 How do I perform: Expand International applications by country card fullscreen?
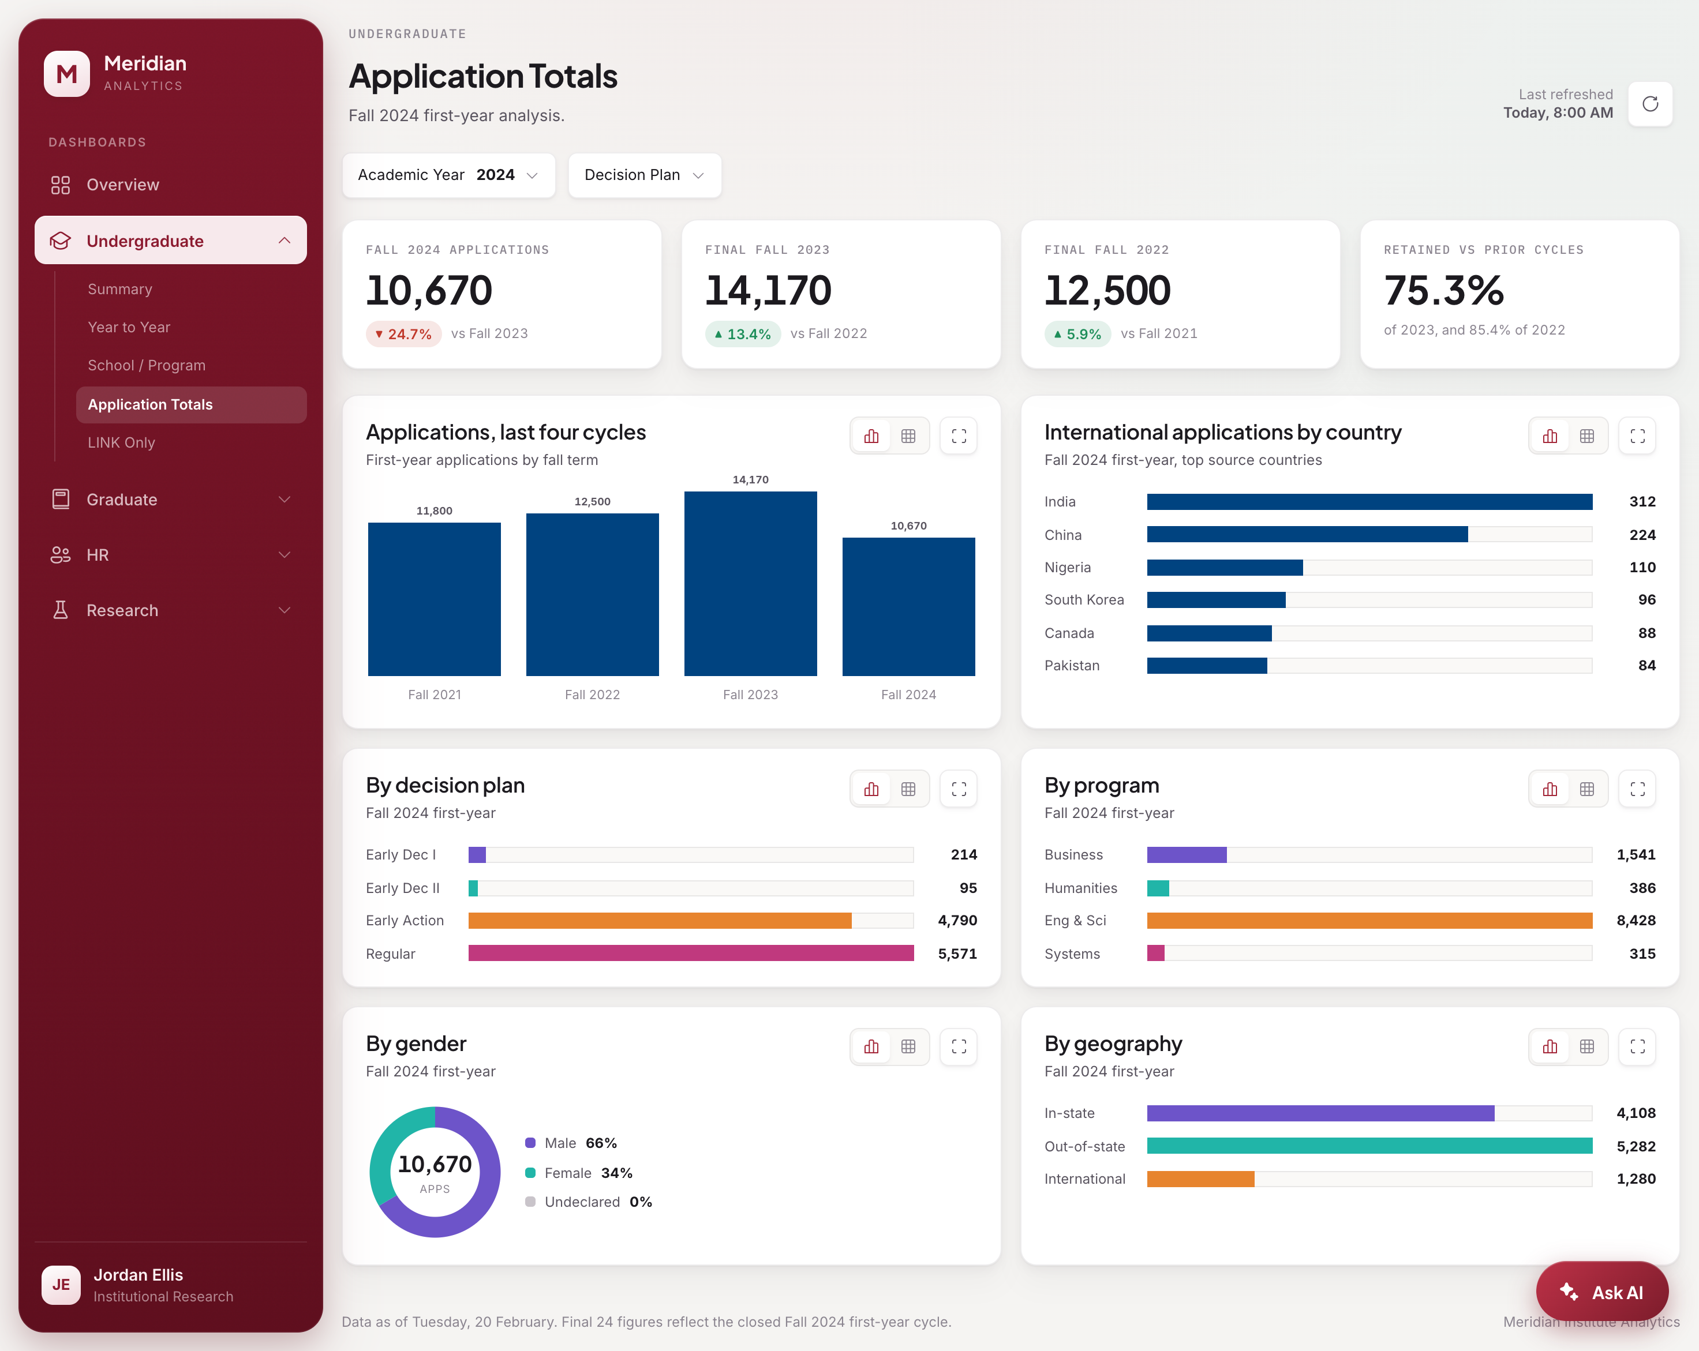[x=1637, y=437]
